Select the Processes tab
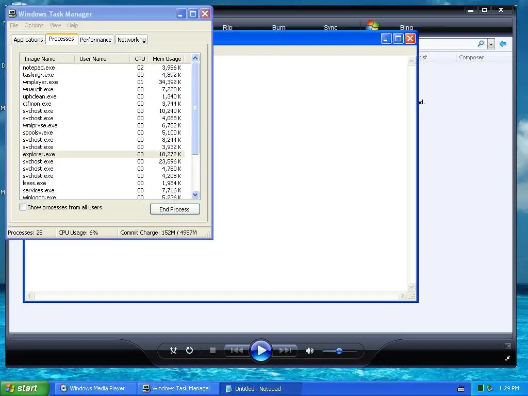 point(62,39)
